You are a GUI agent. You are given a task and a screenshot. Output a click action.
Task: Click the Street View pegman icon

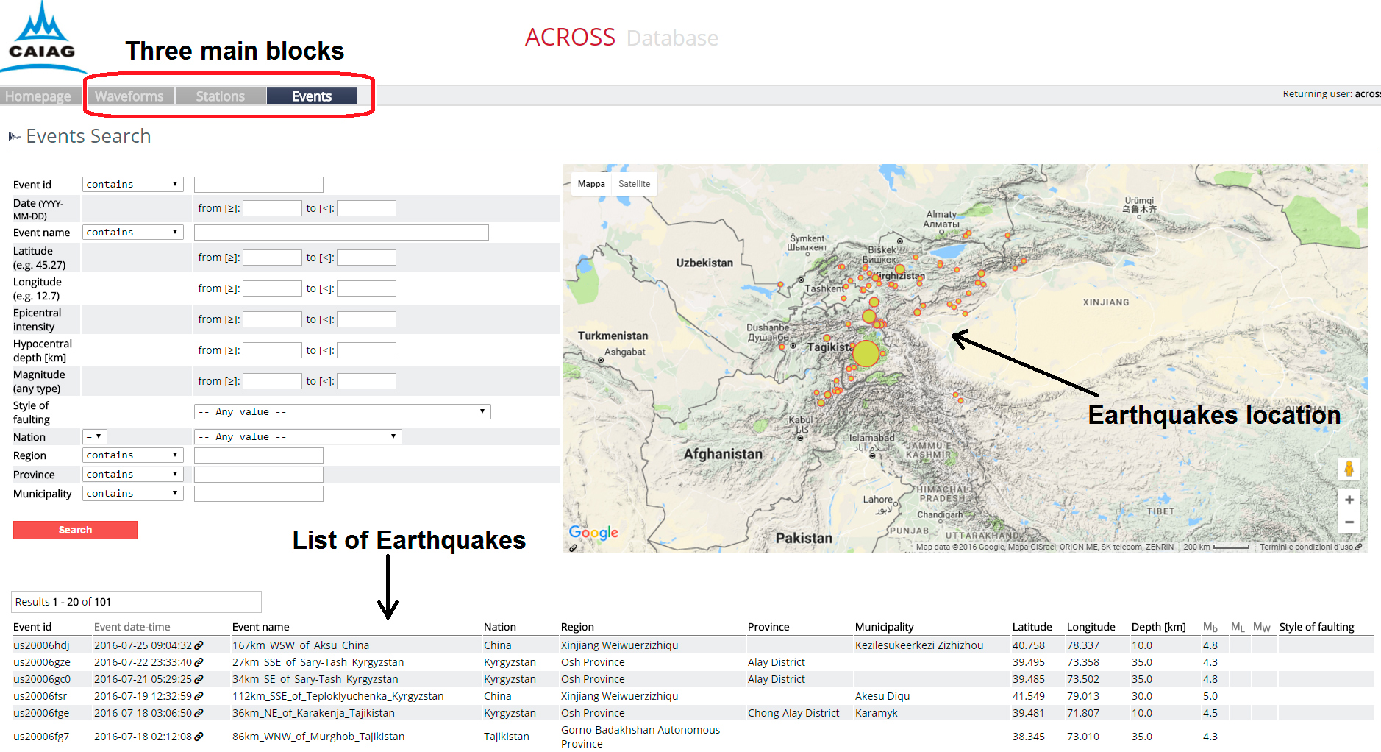pos(1349,469)
